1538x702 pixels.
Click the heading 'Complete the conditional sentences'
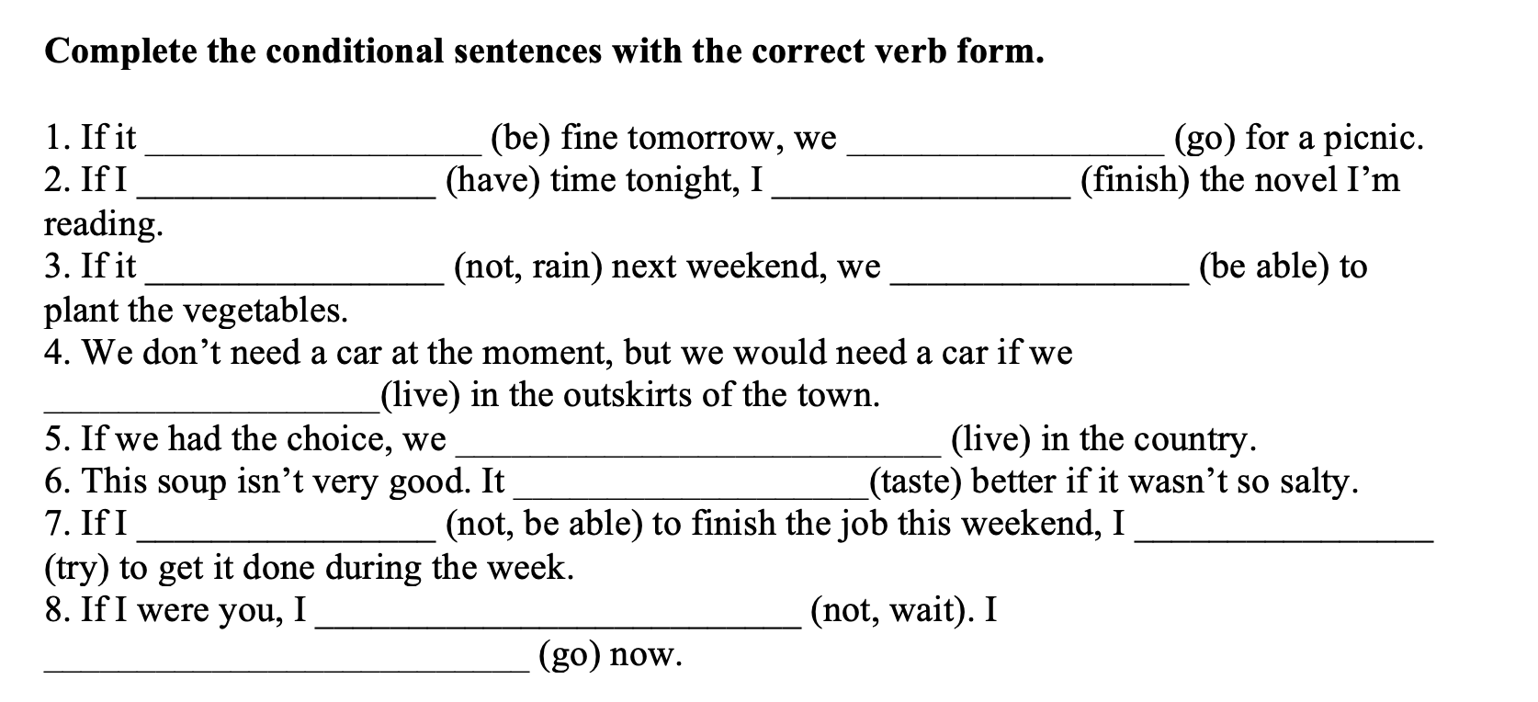click(x=544, y=51)
